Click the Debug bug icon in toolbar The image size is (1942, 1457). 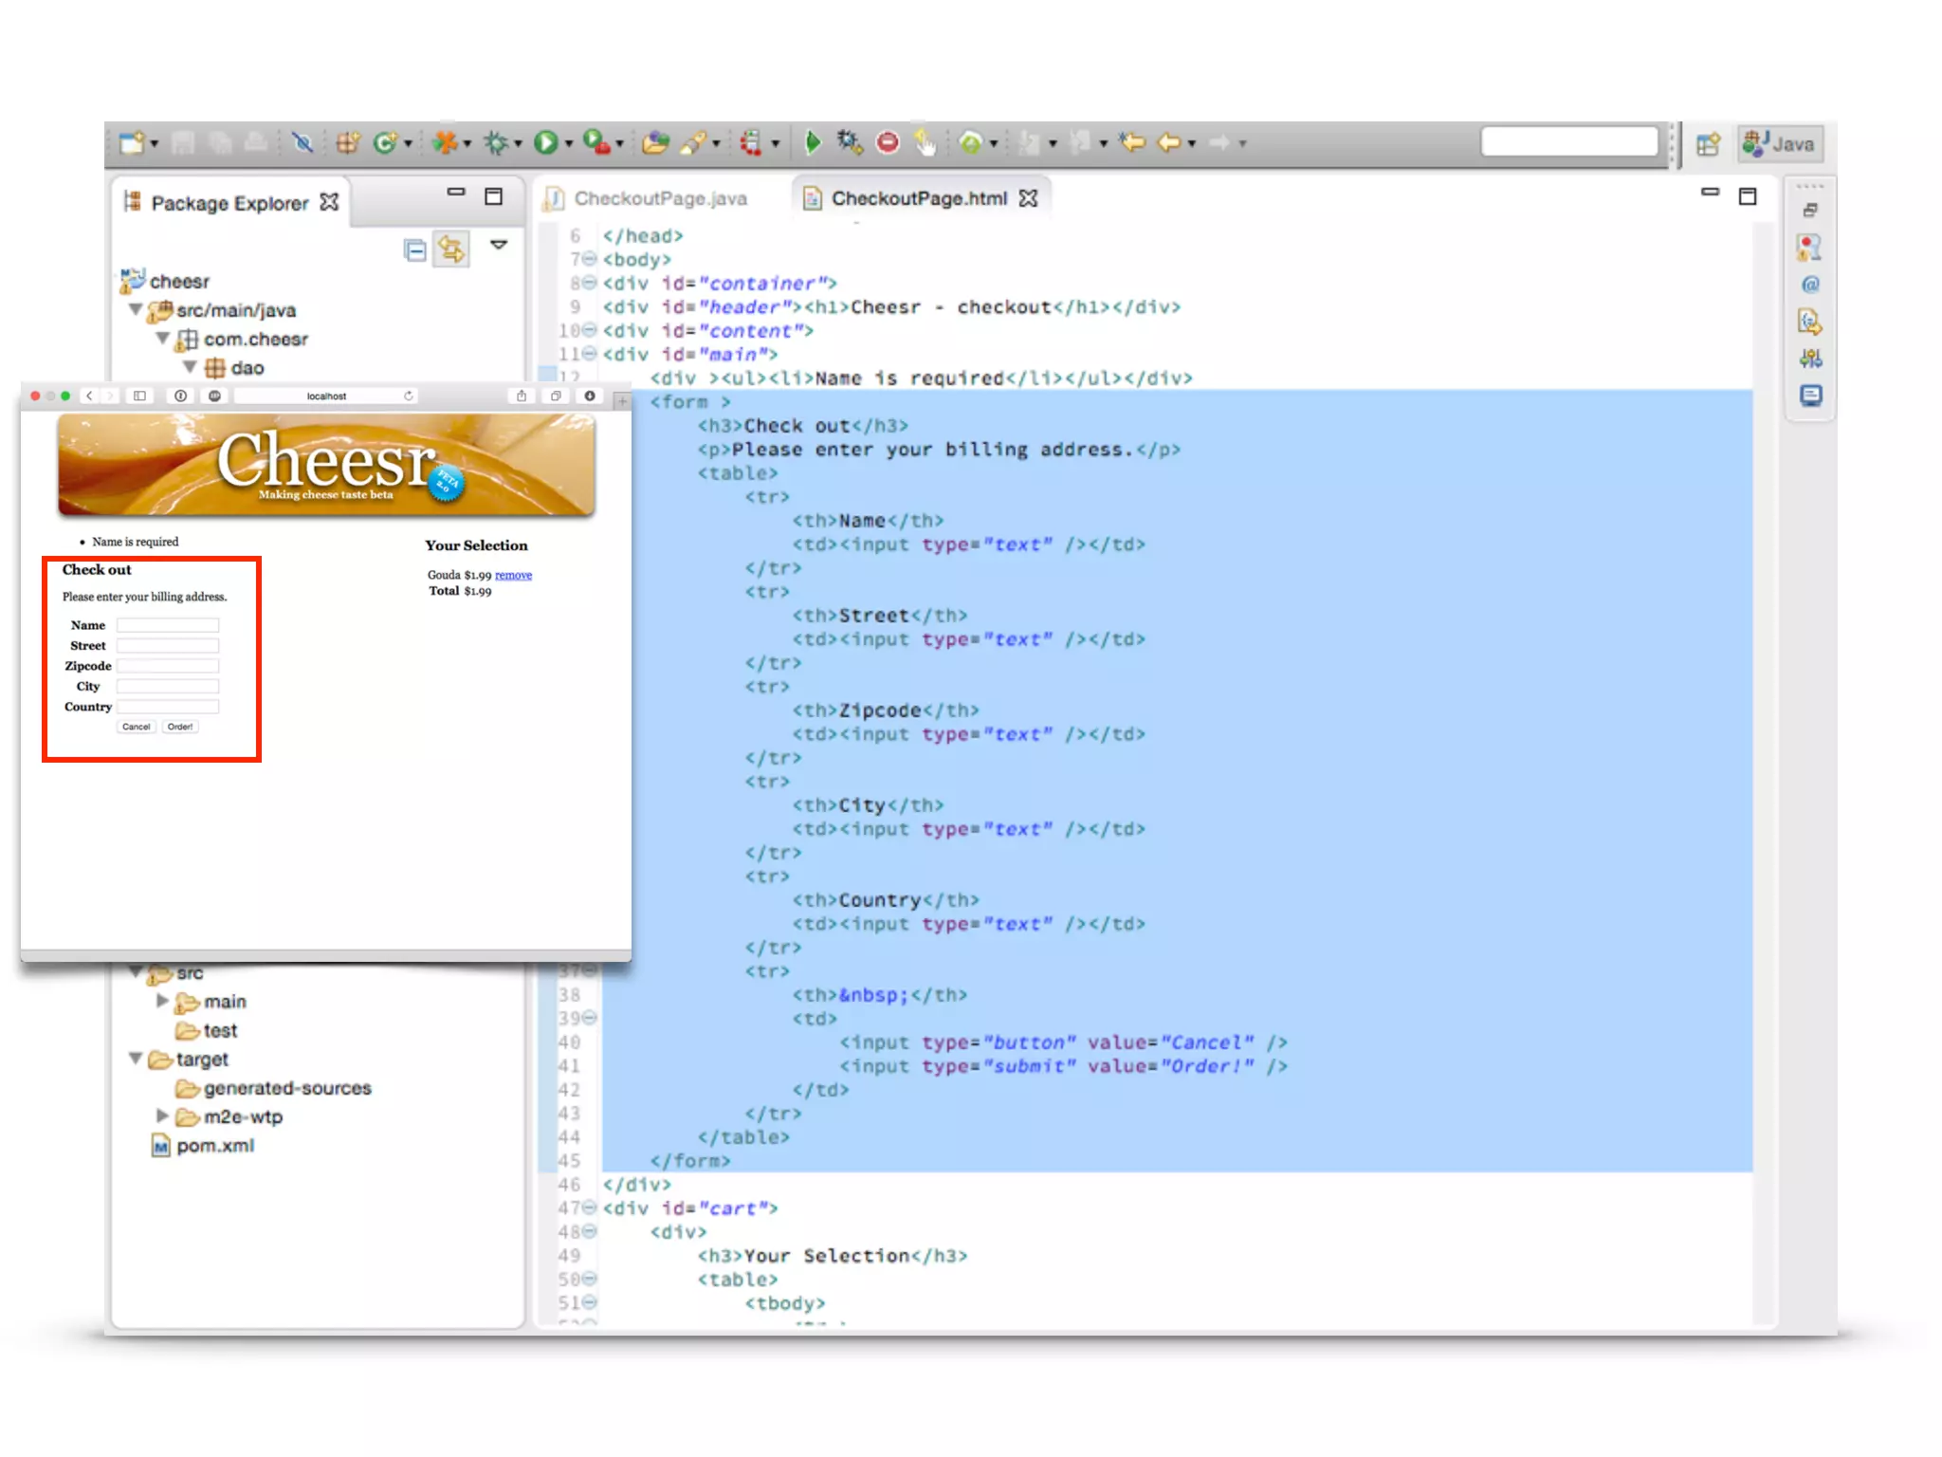point(496,142)
